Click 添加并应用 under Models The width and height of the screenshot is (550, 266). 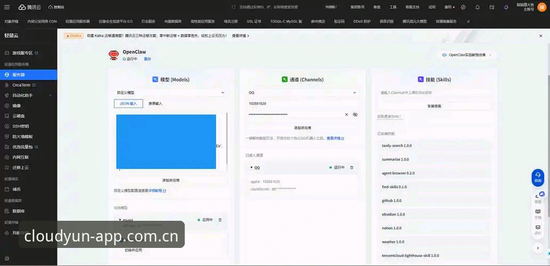170,180
